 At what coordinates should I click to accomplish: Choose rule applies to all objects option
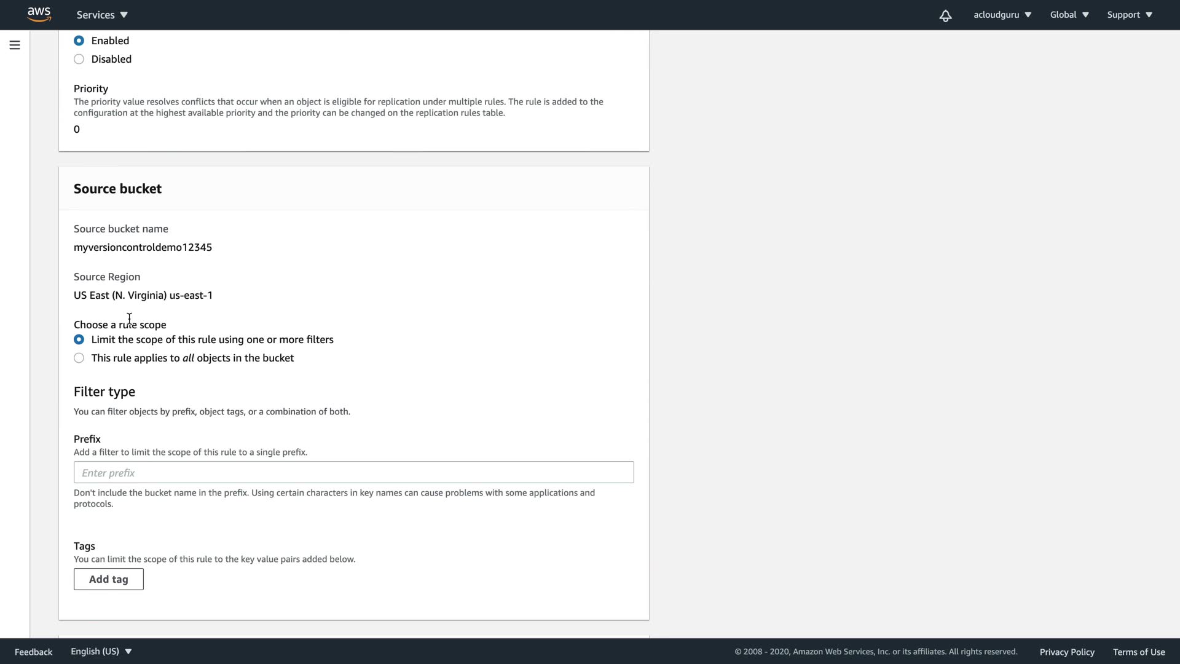[x=79, y=358]
